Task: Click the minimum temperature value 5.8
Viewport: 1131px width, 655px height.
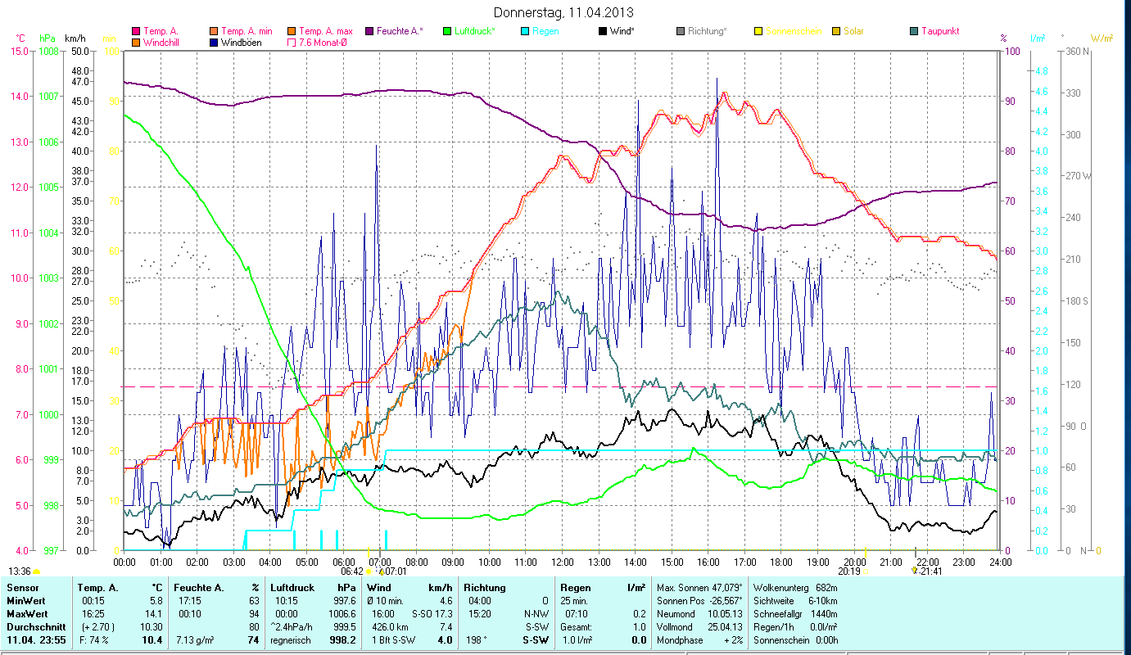Action: point(156,600)
